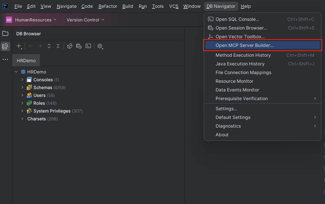Collapse the HRDemo root node

(16, 72)
